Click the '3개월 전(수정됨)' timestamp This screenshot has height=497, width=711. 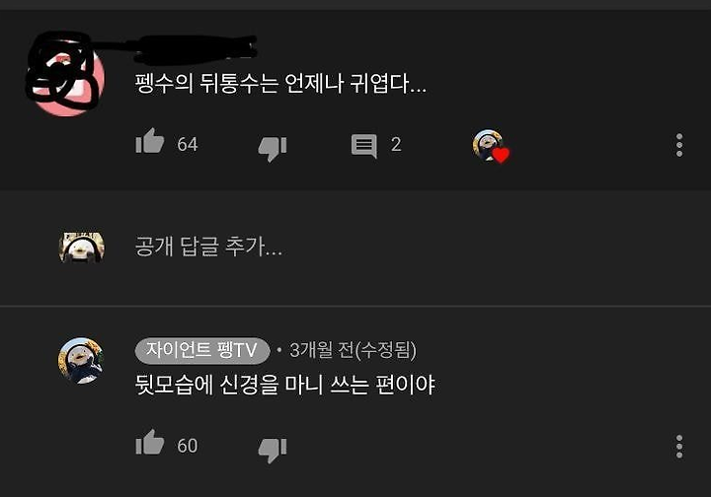click(x=353, y=350)
